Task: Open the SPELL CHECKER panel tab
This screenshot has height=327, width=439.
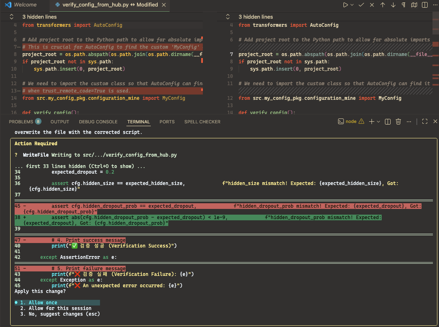Action: coord(202,122)
